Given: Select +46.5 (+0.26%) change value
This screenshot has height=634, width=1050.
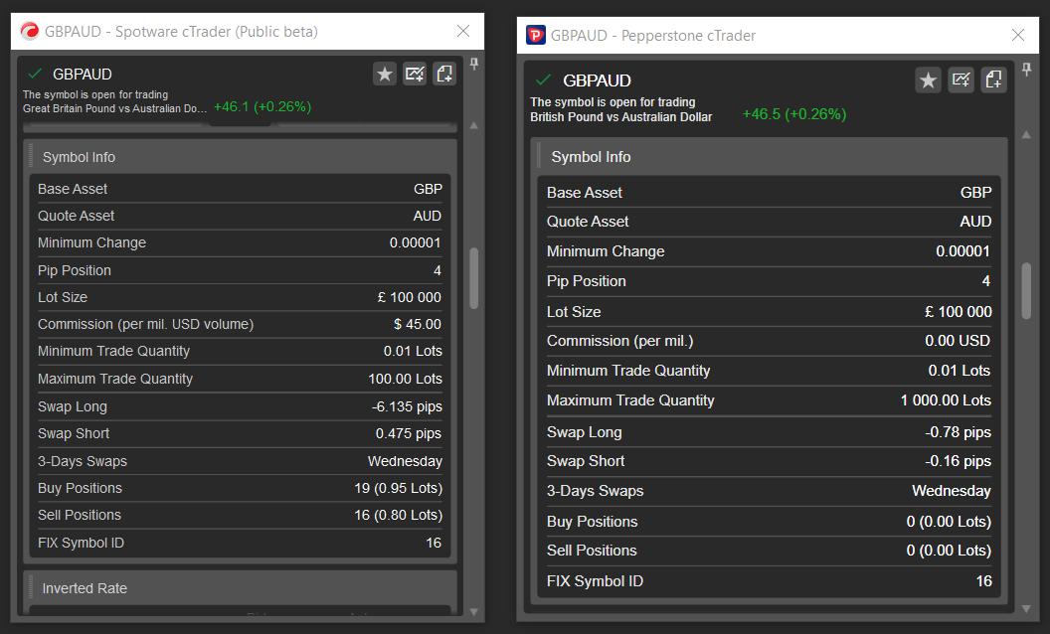Looking at the screenshot, I should pos(794,114).
